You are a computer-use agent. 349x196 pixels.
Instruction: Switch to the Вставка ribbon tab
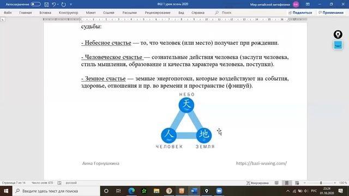[45, 13]
